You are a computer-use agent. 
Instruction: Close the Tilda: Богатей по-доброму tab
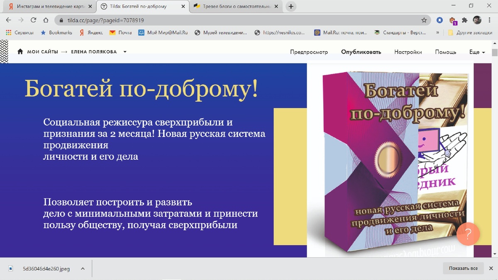(183, 7)
